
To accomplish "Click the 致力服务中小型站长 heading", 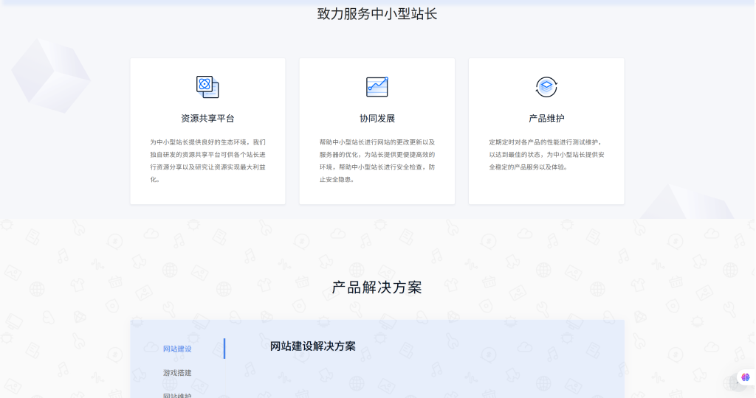I will (377, 14).
